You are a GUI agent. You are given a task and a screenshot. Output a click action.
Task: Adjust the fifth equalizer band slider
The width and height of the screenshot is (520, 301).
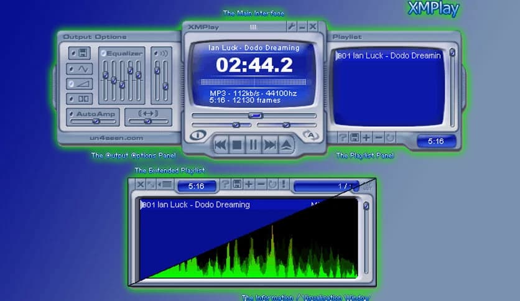(x=138, y=81)
